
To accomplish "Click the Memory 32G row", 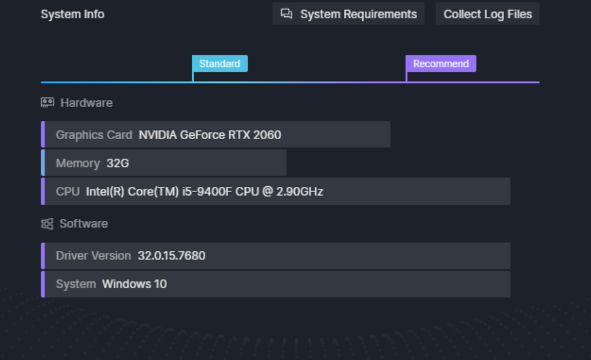I will pyautogui.click(x=164, y=162).
